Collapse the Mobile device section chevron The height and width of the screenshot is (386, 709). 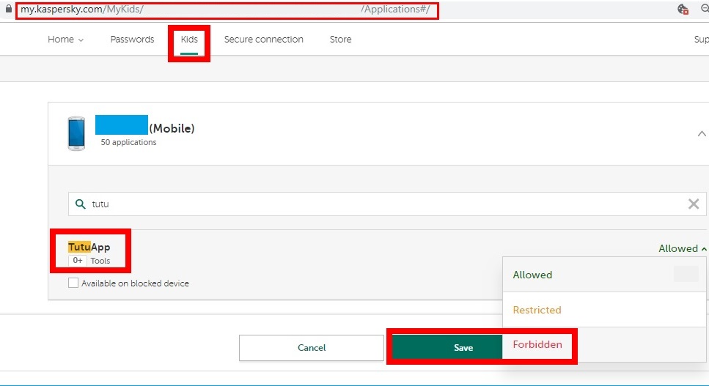coord(702,133)
